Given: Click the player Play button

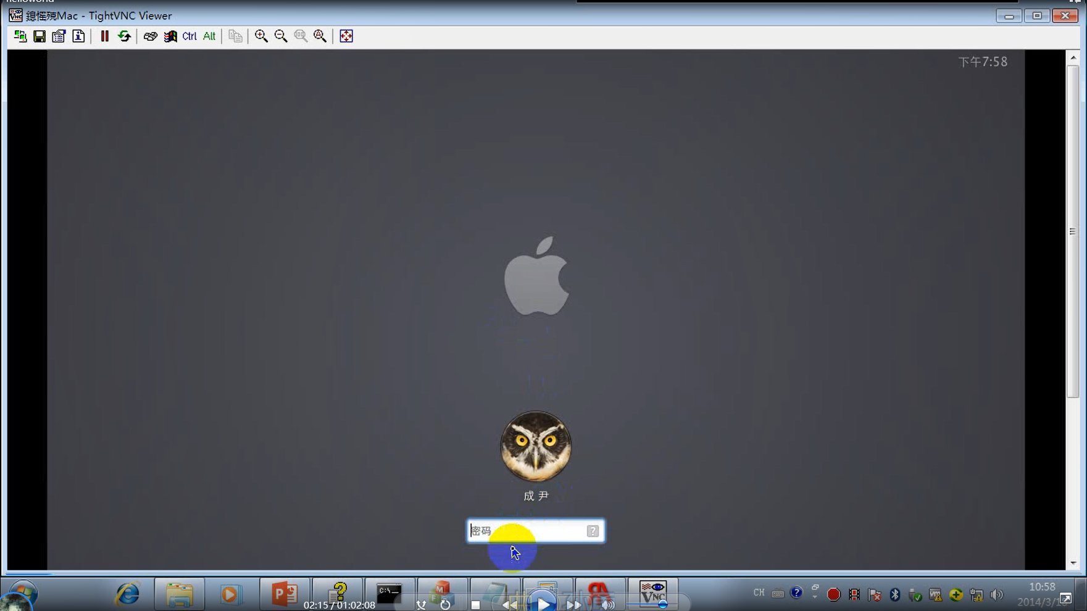Looking at the screenshot, I should pos(543,604).
